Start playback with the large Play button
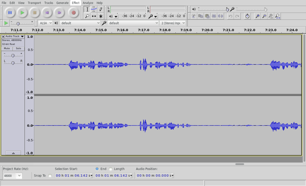The image size is (306, 186). tap(22, 13)
